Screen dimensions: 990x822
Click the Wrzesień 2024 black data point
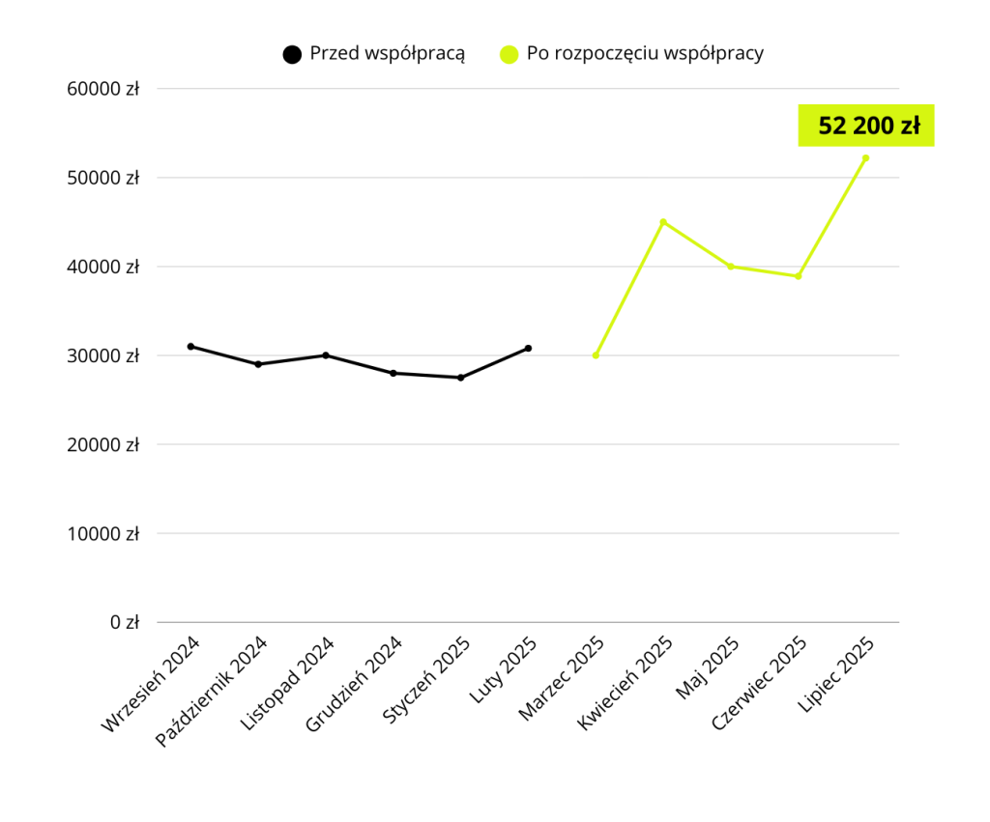tap(190, 346)
